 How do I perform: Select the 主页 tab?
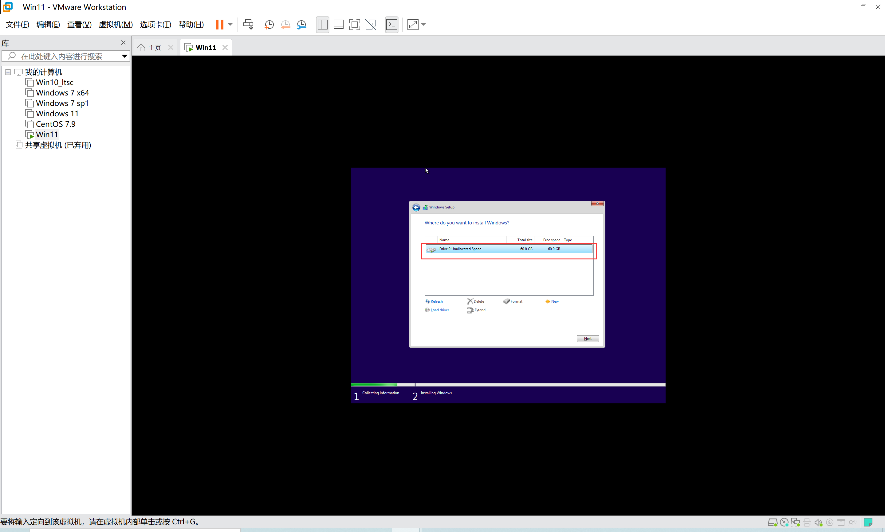154,47
